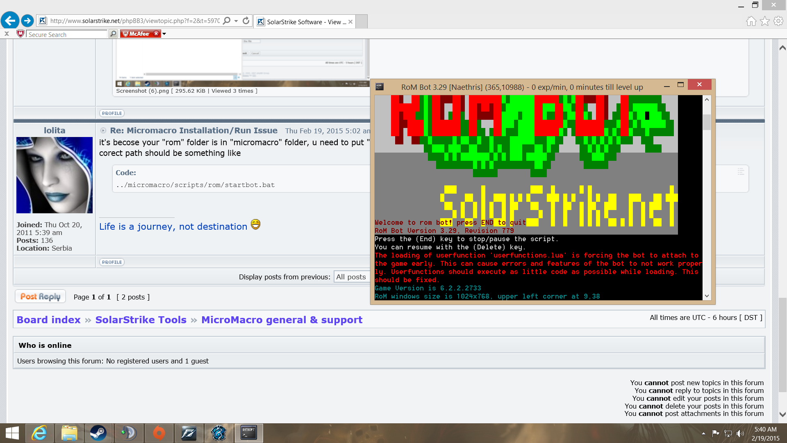Expand the address bar search dropdown arrow
Viewport: 787px width, 443px height.
[x=237, y=21]
